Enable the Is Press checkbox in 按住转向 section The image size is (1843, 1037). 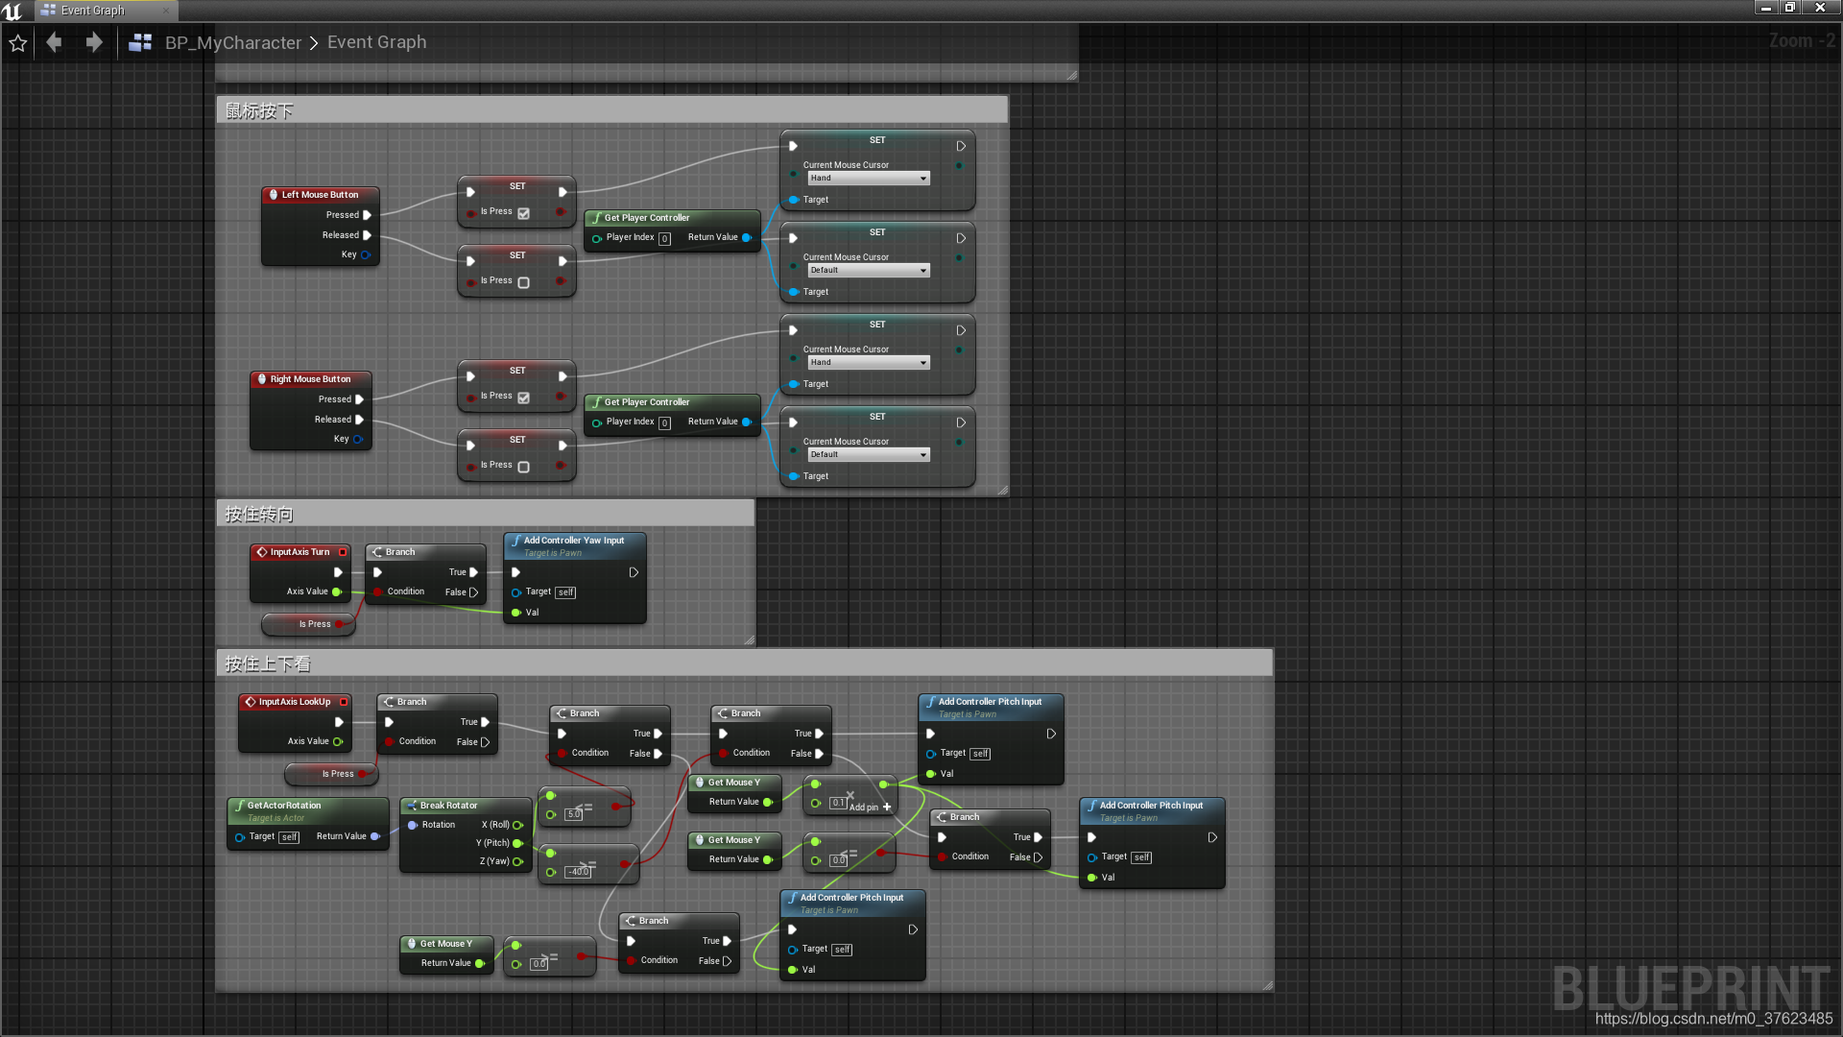tap(315, 623)
